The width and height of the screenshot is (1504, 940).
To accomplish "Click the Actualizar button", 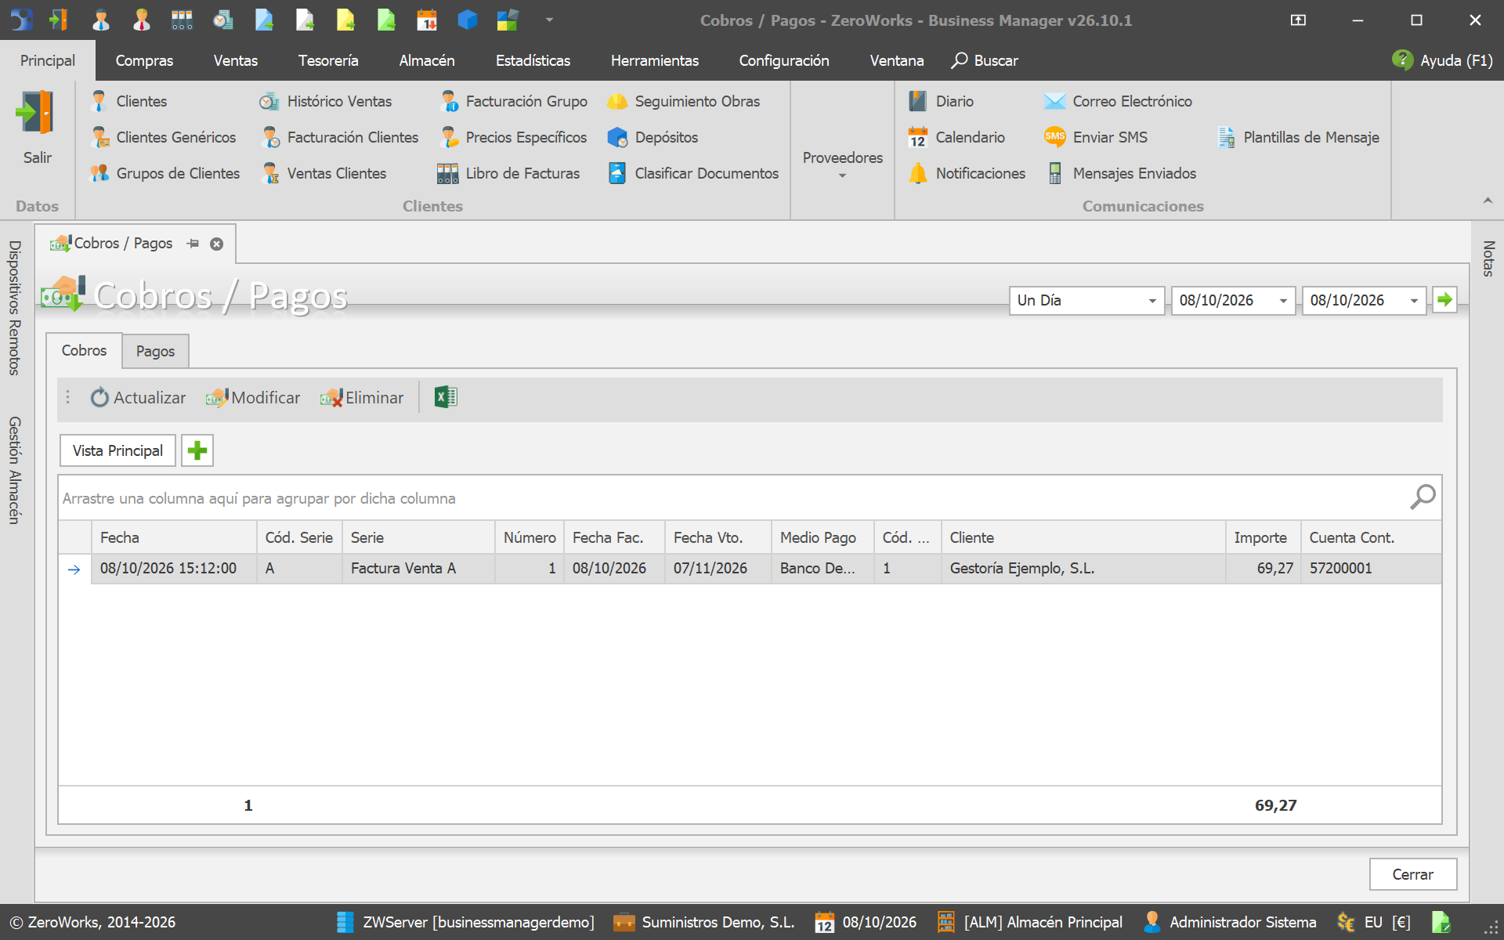I will tap(139, 397).
